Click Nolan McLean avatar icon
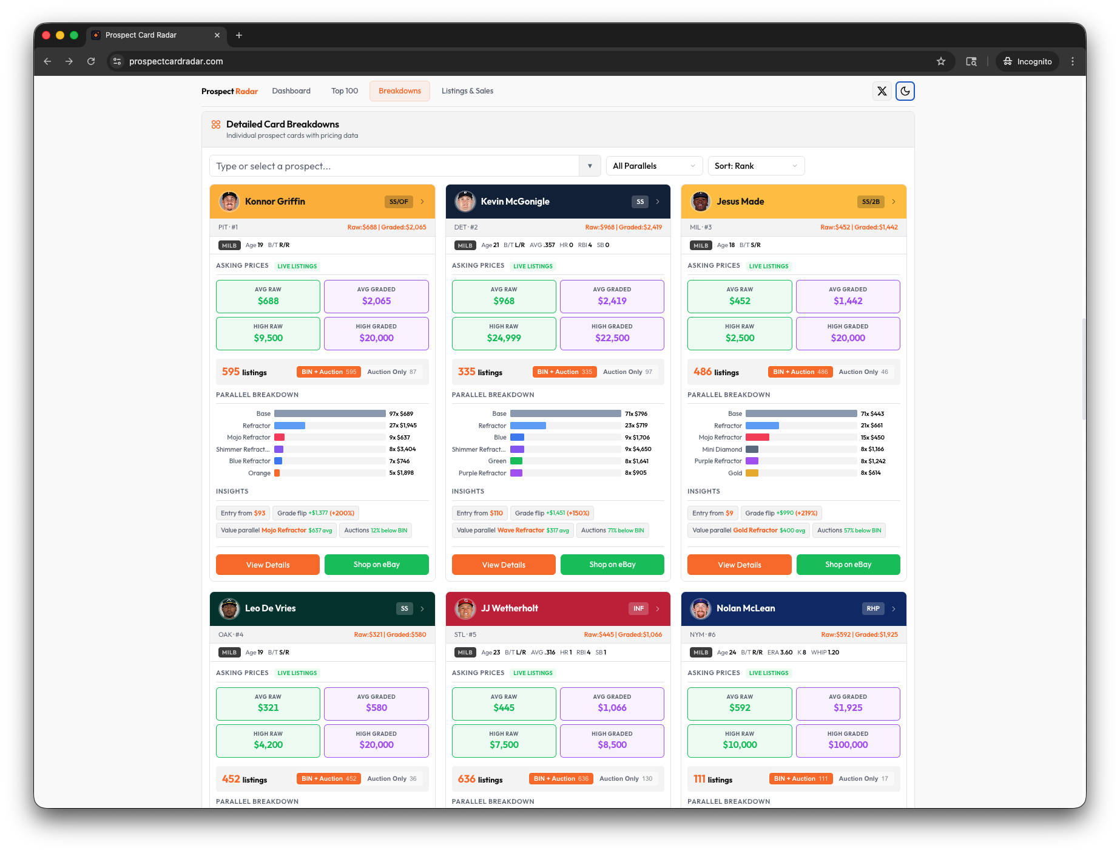The height and width of the screenshot is (853, 1120). pos(701,608)
